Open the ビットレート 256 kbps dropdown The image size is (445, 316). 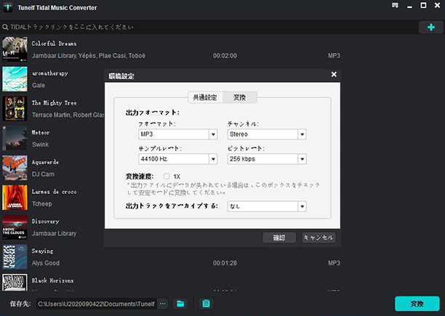267,159
